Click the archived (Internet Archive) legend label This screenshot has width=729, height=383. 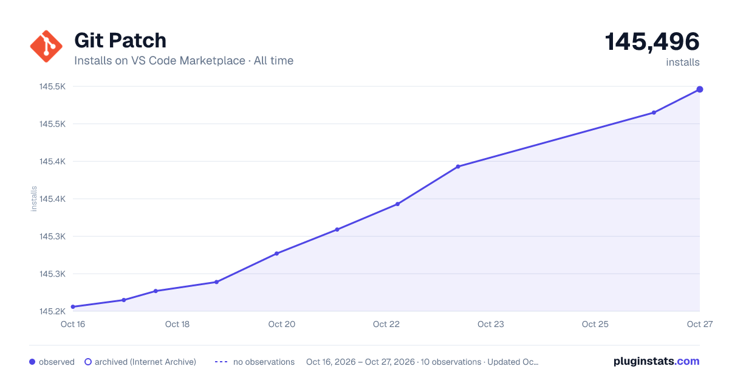[x=145, y=362]
